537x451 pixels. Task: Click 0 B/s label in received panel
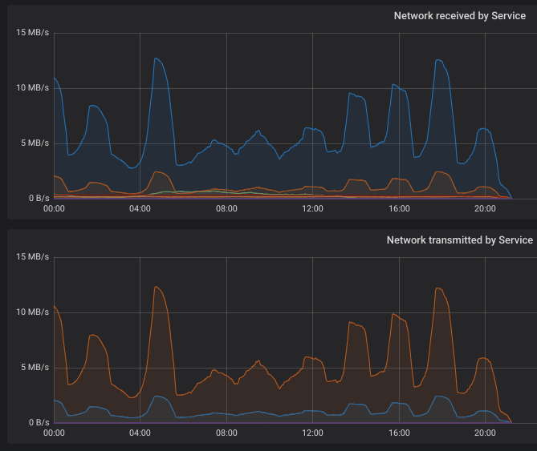coord(39,198)
